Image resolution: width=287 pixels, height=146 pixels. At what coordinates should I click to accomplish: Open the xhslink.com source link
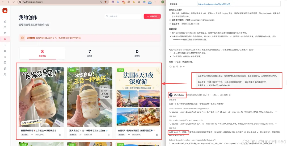(x=214, y=4)
